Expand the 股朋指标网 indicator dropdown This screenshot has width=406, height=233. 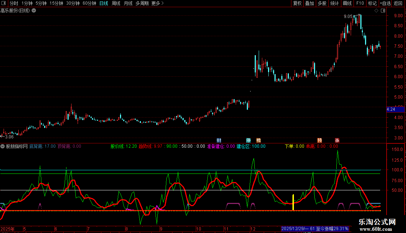coord(3,146)
